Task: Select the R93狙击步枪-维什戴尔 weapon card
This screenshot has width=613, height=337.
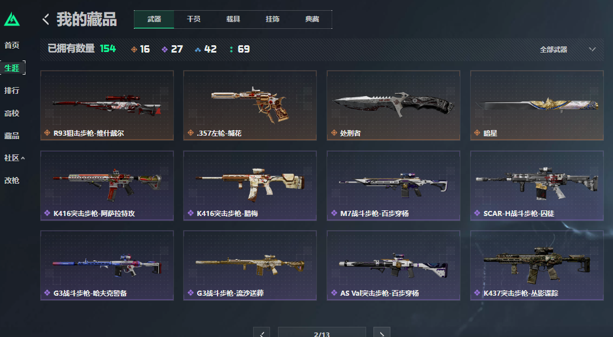Action: (x=107, y=105)
